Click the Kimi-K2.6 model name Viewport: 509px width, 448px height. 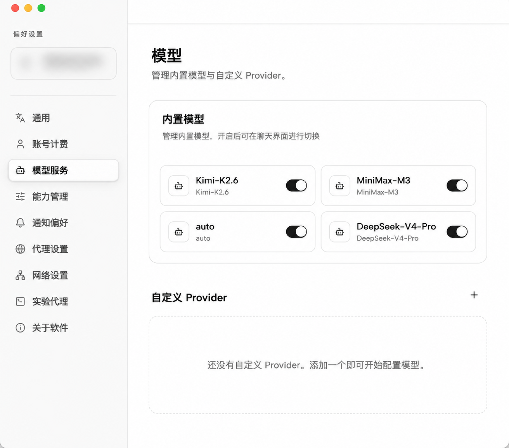click(217, 180)
